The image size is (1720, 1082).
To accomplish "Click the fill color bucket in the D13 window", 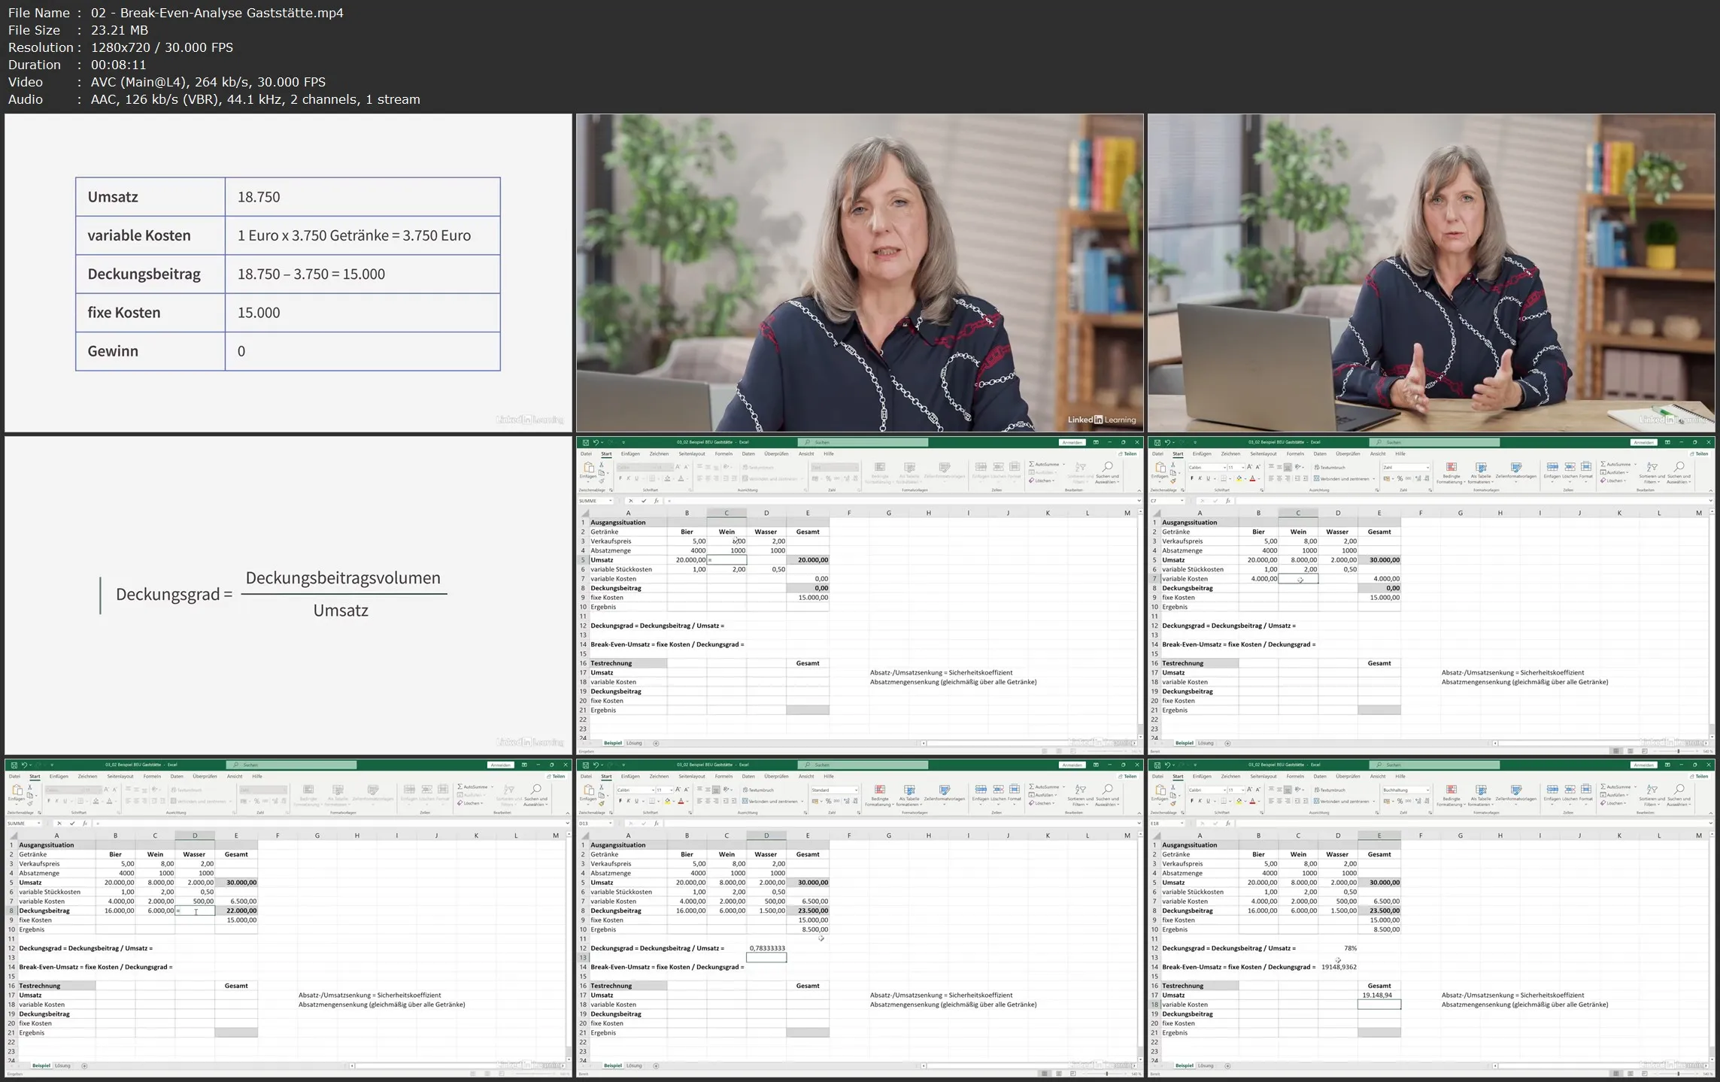I will (x=666, y=801).
